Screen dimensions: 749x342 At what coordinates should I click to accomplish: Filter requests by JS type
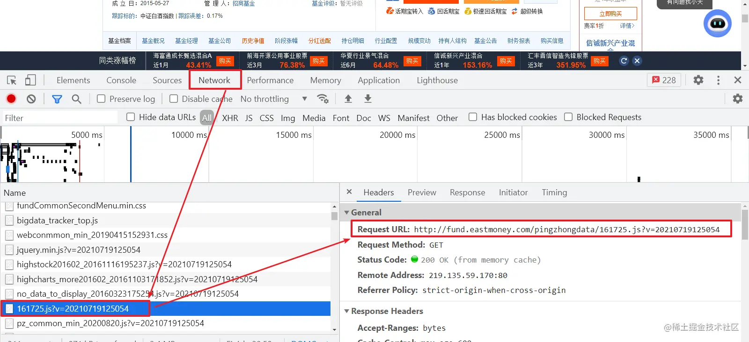[249, 118]
